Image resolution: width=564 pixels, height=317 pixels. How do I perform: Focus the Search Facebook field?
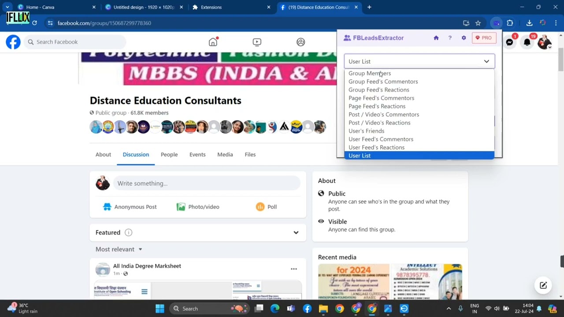coord(75,42)
